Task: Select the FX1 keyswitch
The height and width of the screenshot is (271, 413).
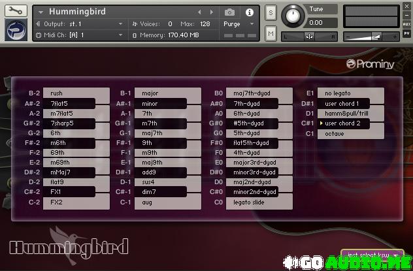Action: coord(69,192)
